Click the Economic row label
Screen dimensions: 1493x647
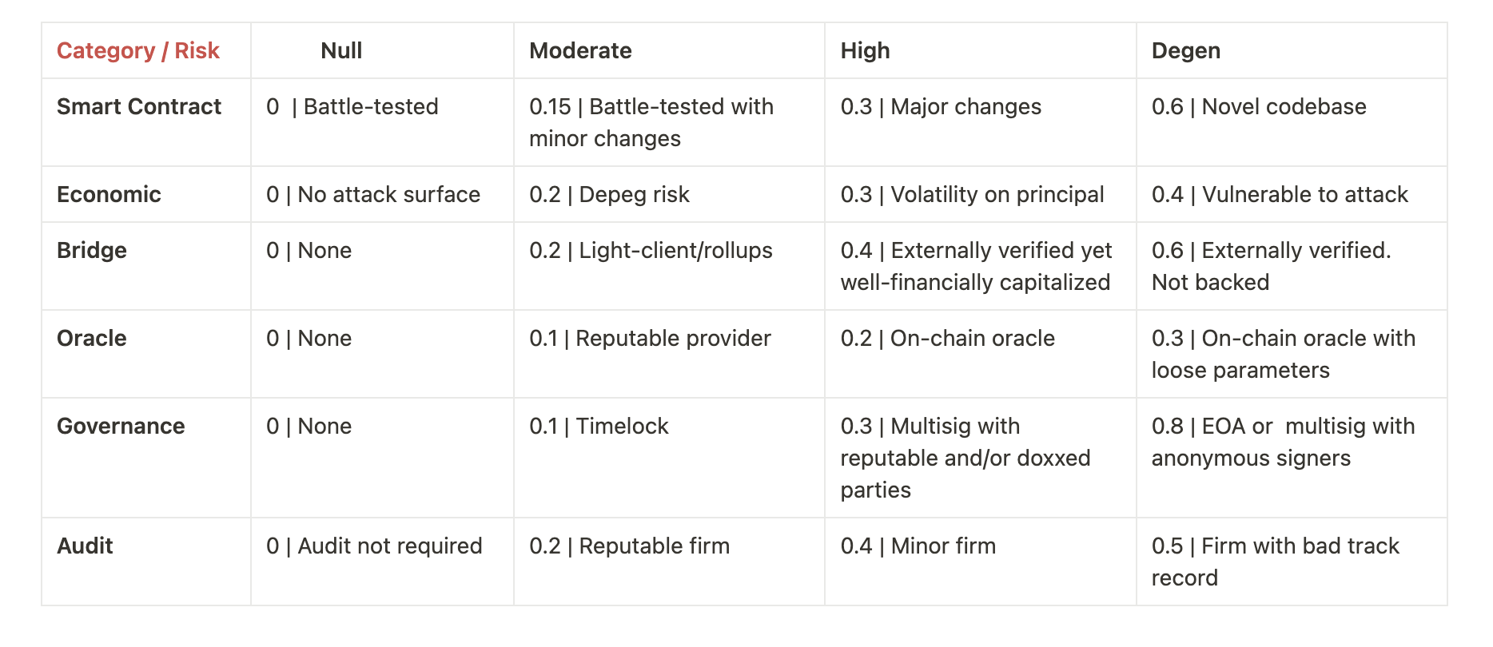tap(109, 195)
